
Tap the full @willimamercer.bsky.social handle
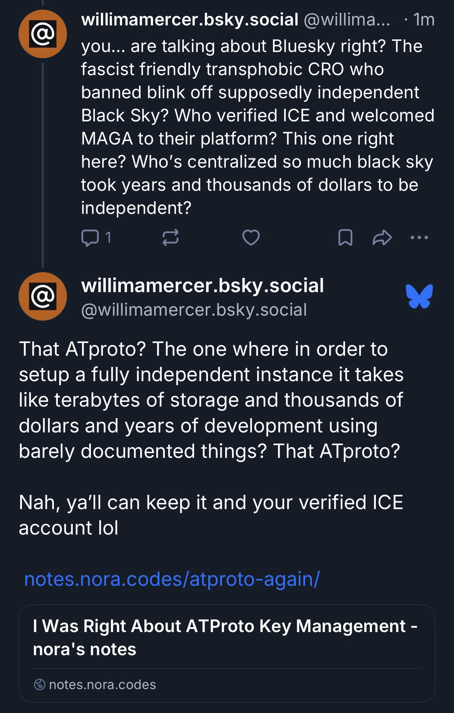[x=194, y=310]
